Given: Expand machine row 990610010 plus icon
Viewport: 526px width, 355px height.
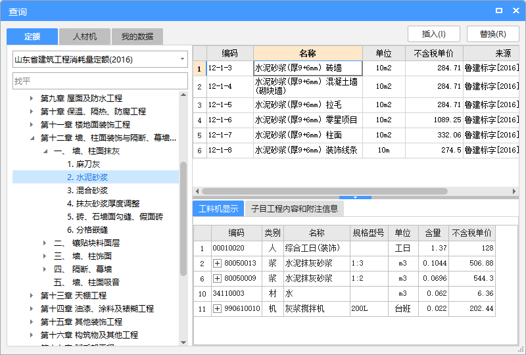Looking at the screenshot, I should (x=218, y=309).
